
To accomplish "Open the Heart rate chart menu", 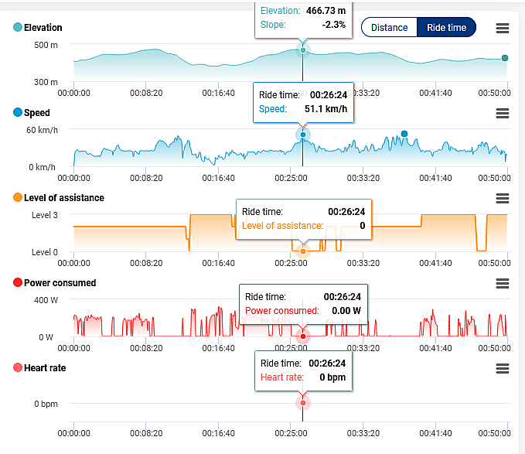I will coord(503,368).
